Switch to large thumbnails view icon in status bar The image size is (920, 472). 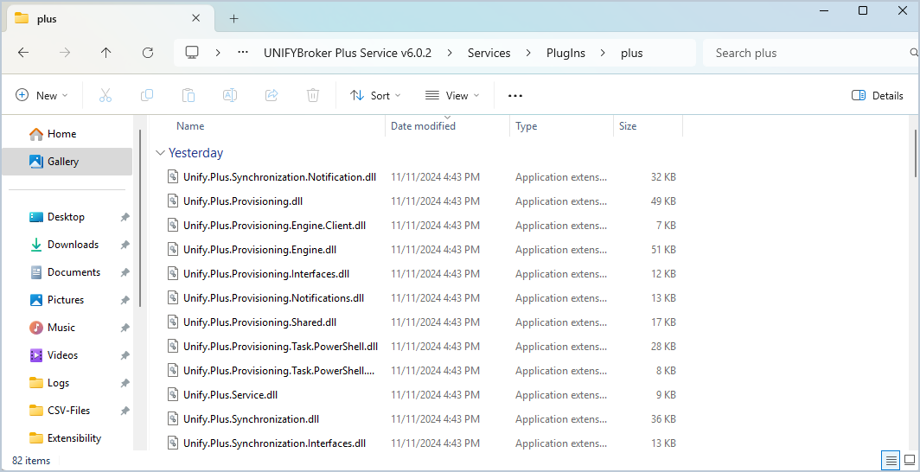pyautogui.click(x=910, y=460)
